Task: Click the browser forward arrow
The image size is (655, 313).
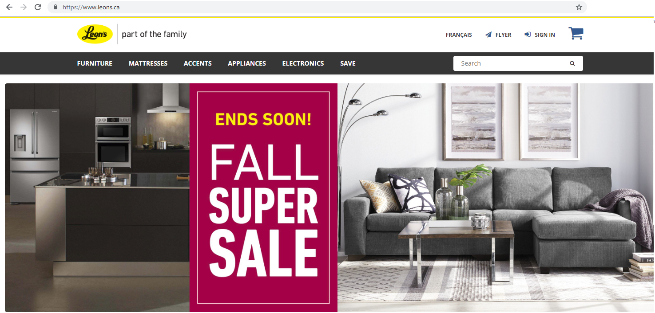Action: click(x=24, y=7)
